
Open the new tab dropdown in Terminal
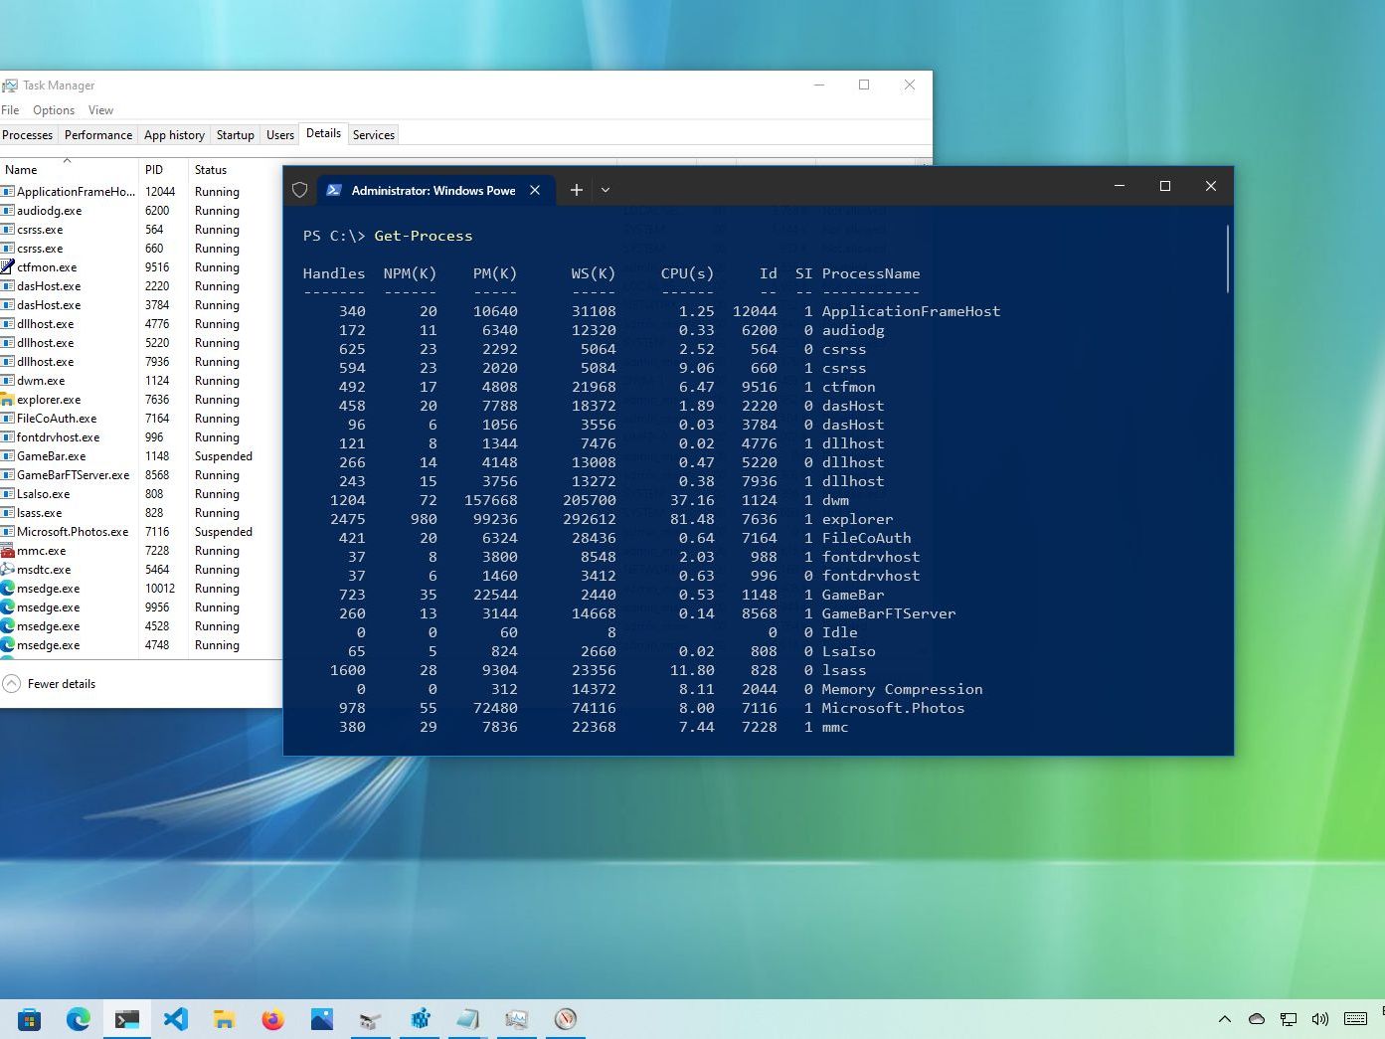click(x=606, y=190)
